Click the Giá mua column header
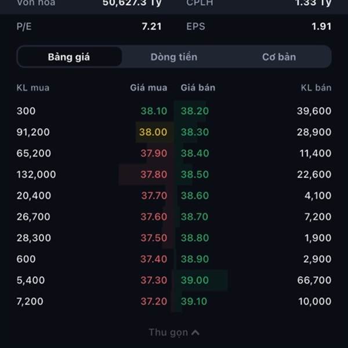Screen dimensions: 348x348 (148, 88)
